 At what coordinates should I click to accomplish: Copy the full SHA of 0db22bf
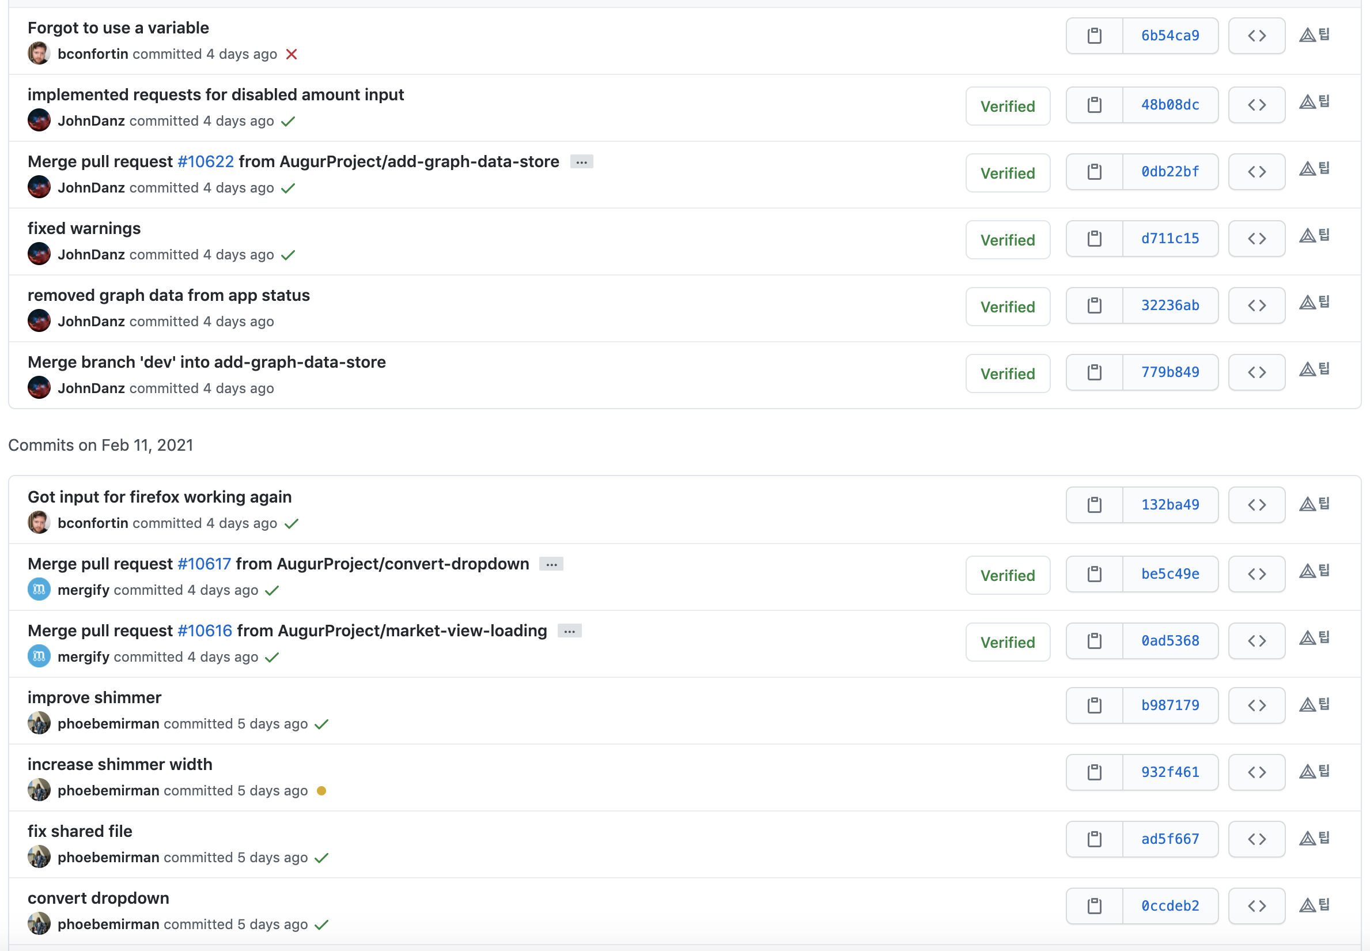[1093, 172]
